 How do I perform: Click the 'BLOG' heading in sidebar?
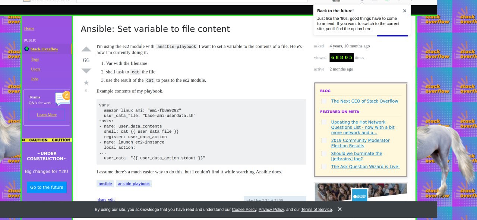pyautogui.click(x=325, y=91)
